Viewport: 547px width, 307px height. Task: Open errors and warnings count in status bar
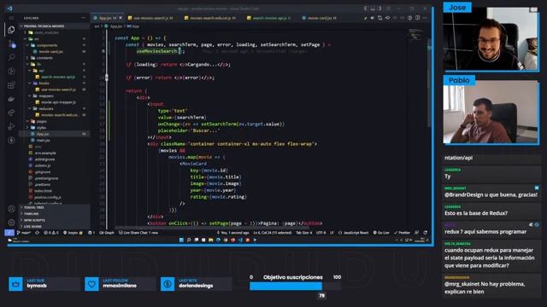(x=51, y=233)
